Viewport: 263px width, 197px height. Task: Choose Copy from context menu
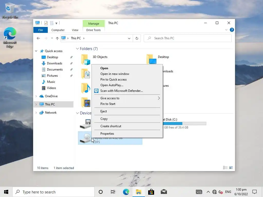127,119
